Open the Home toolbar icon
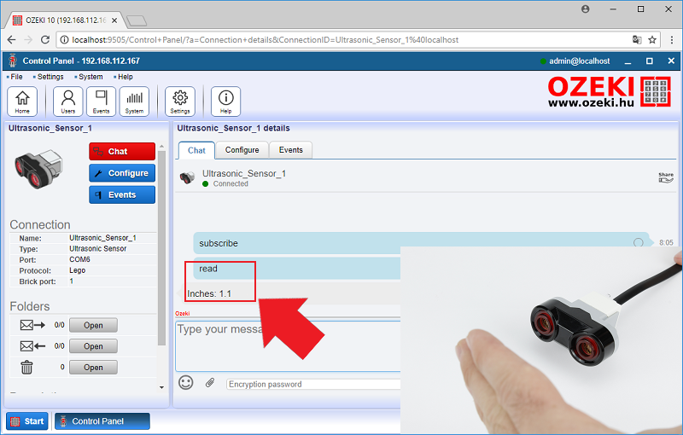This screenshot has height=435, width=683. pos(21,101)
